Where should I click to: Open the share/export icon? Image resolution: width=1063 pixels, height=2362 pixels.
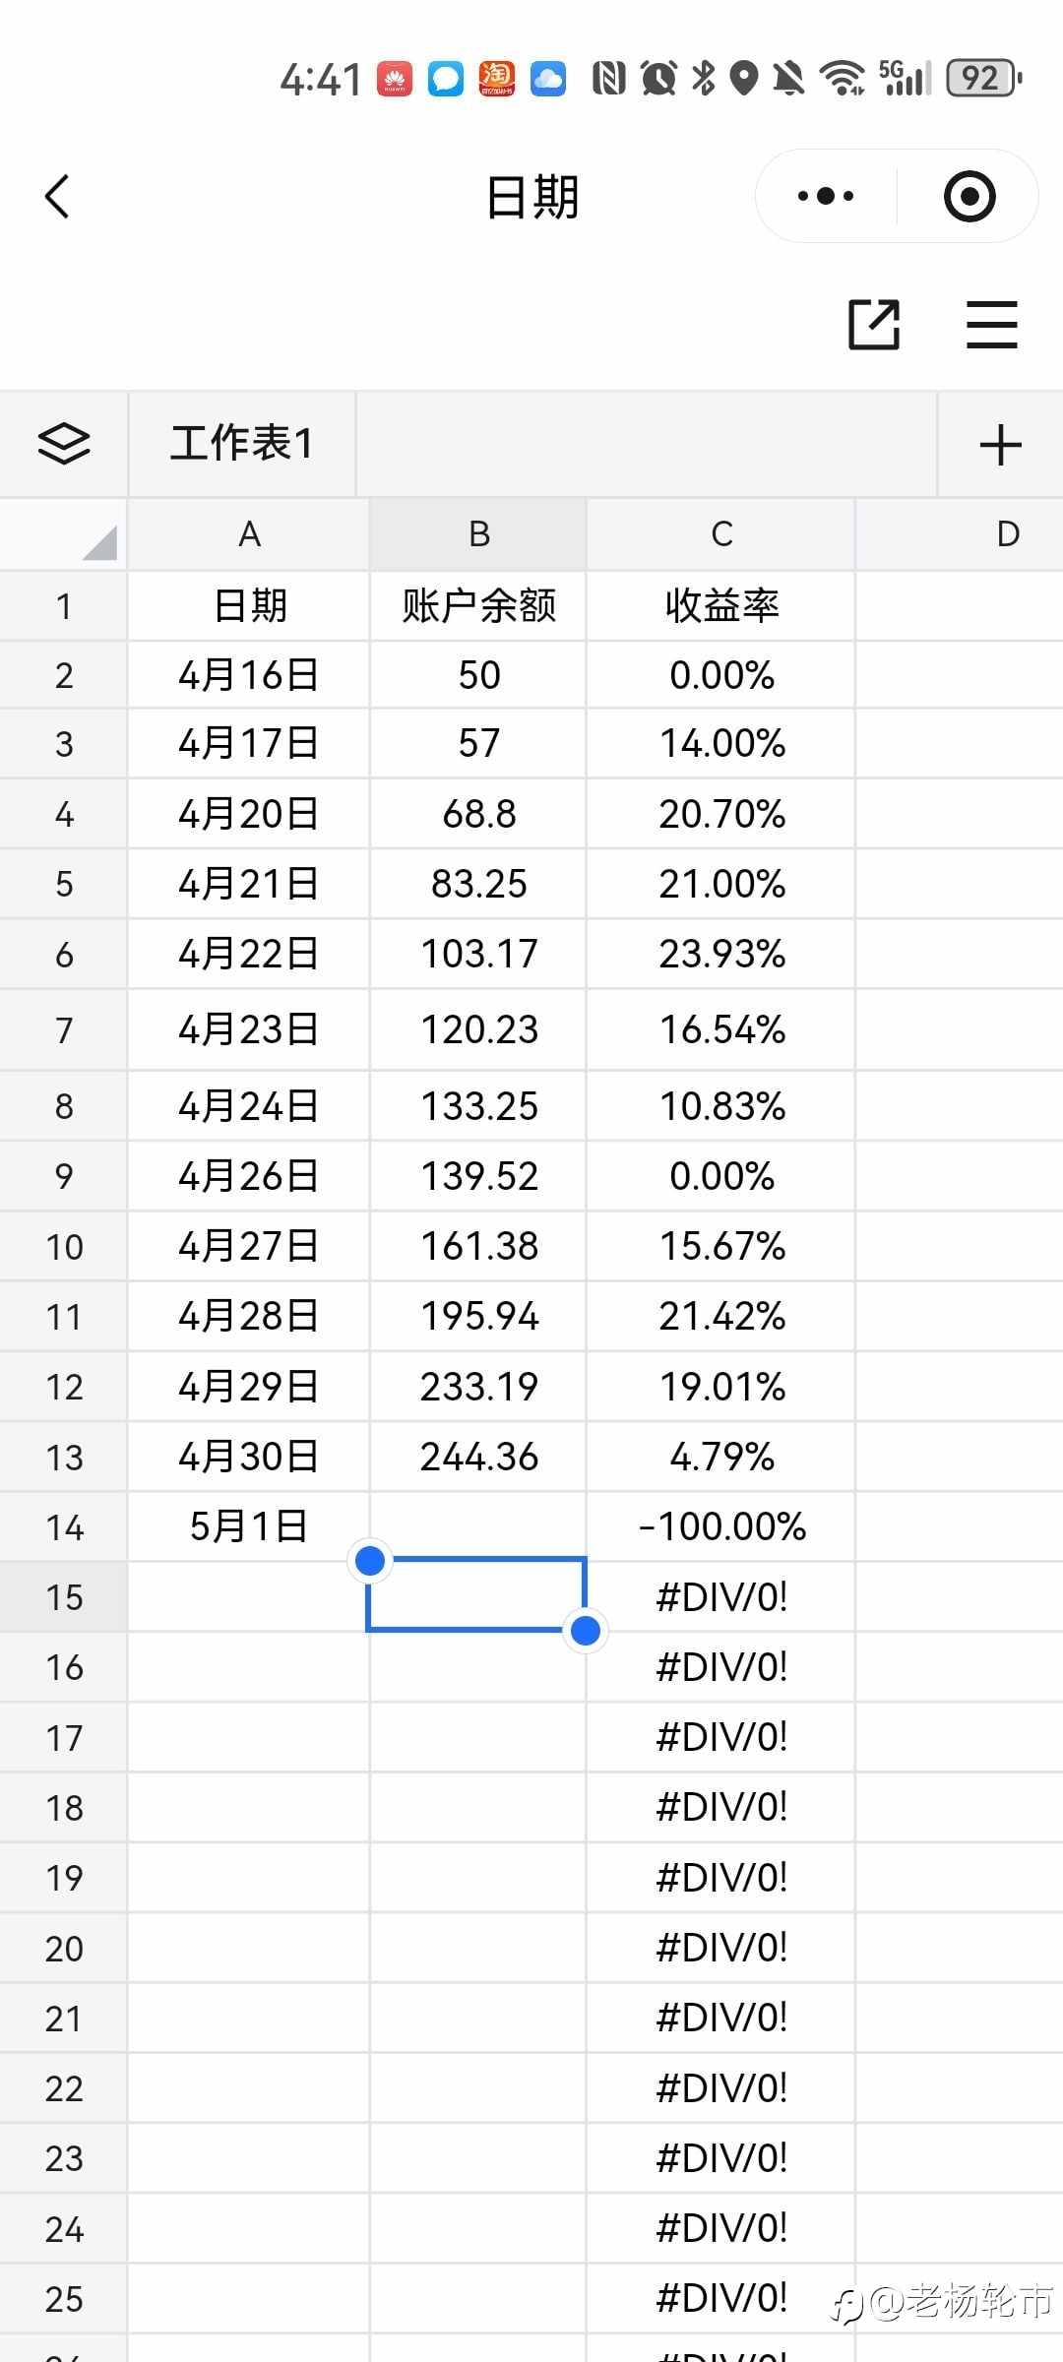point(874,324)
